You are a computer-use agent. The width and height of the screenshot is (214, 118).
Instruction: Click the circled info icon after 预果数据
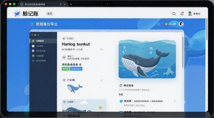[x=80, y=64]
